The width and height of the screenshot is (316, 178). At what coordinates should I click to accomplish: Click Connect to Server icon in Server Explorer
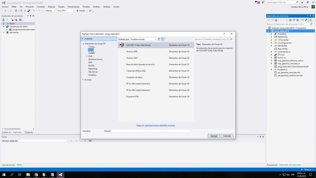[16, 20]
